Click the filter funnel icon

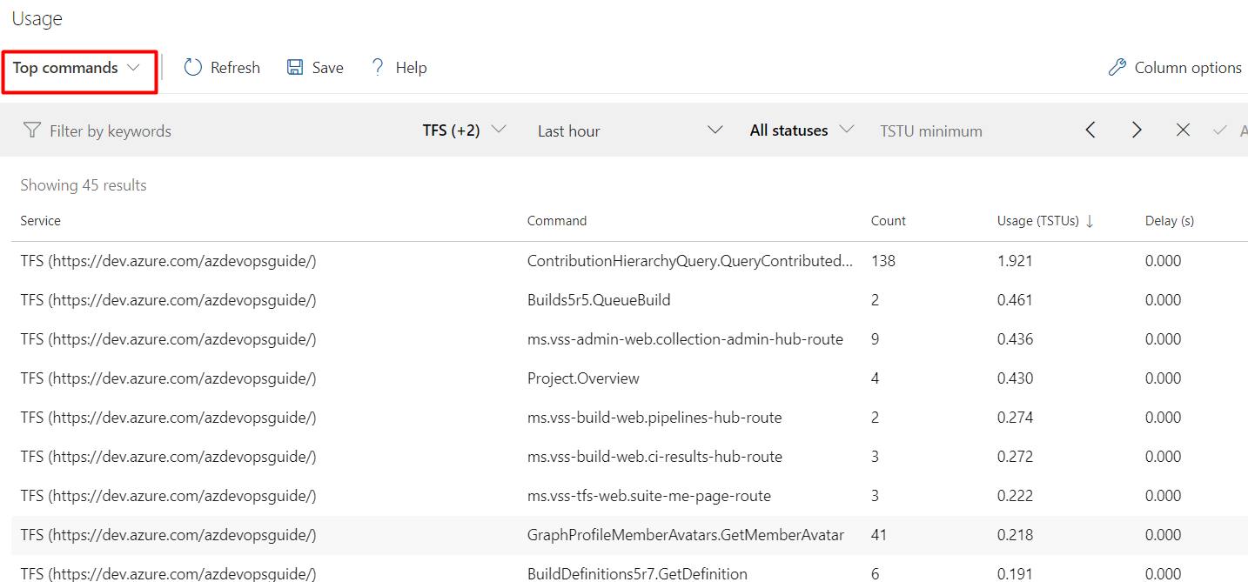tap(31, 130)
